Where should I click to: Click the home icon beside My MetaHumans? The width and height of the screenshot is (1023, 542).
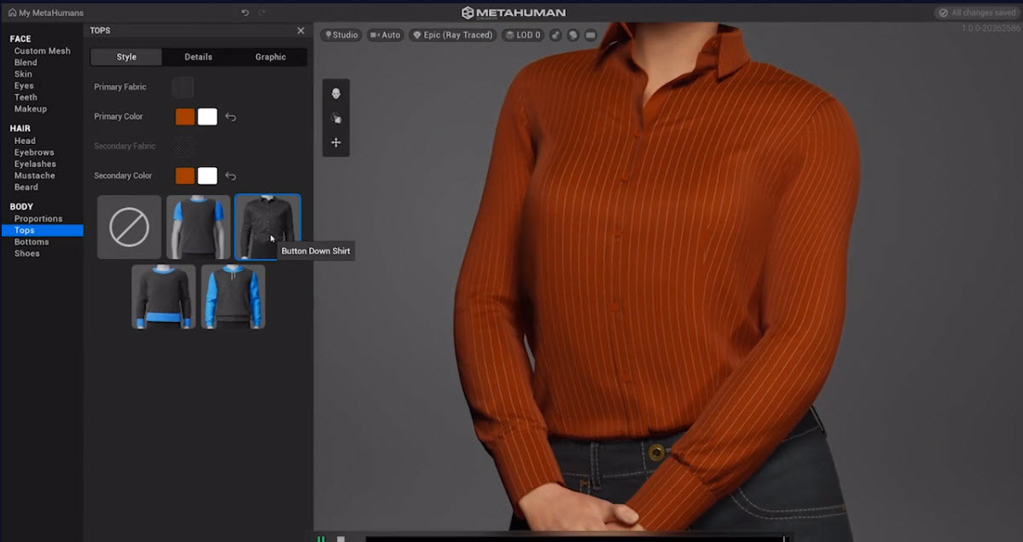click(x=12, y=13)
